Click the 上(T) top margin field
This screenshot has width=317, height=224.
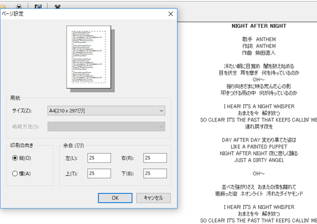(99, 174)
